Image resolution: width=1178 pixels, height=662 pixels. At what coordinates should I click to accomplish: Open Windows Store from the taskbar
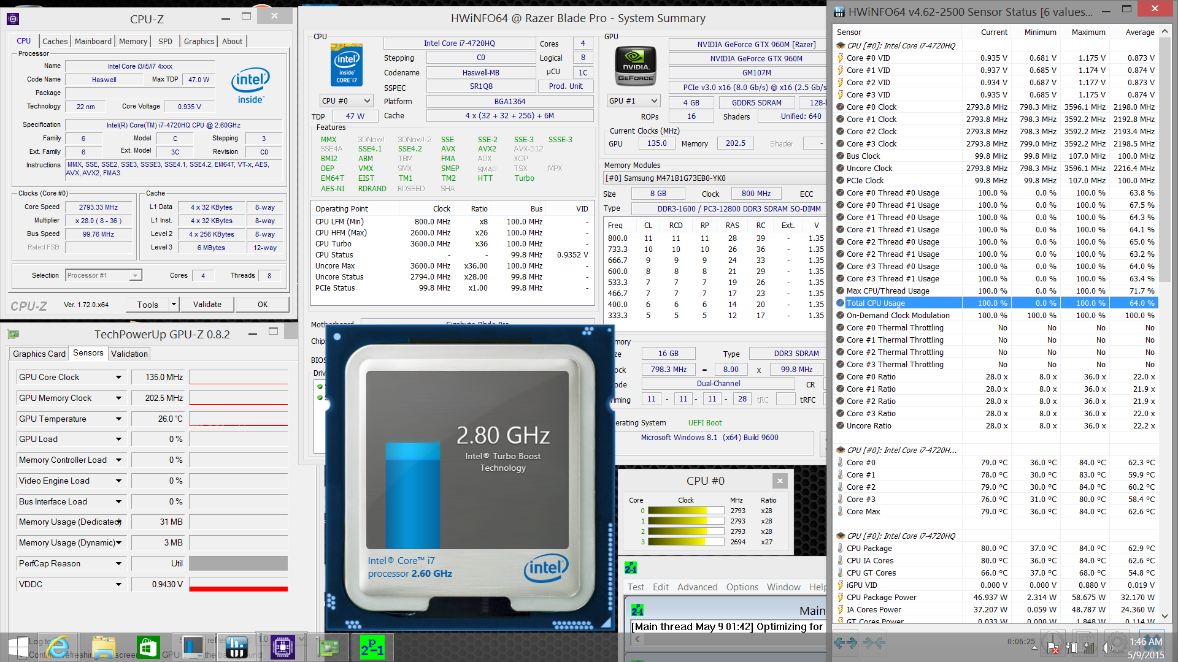pos(148,647)
